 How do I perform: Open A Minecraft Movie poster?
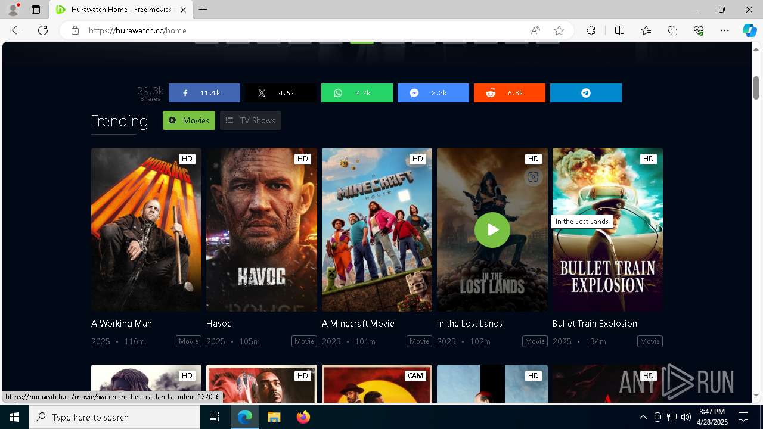click(x=377, y=229)
